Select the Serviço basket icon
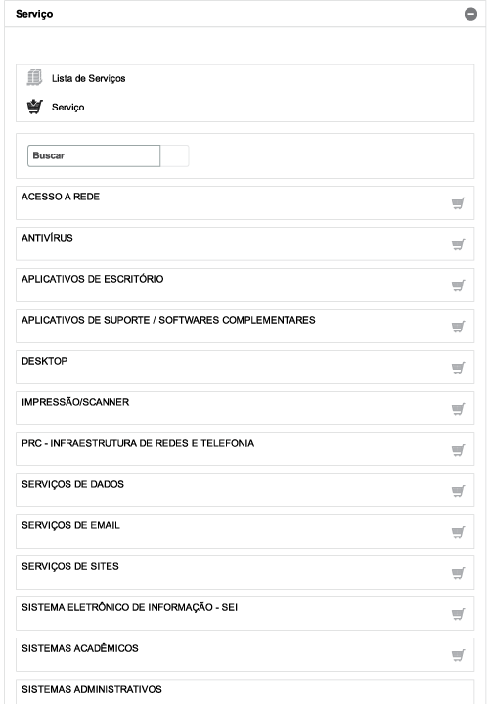This screenshot has height=704, width=489. [x=34, y=107]
